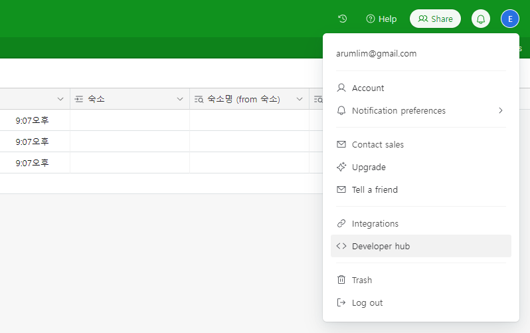Select the first row's 9:07오후 cell
530x333 pixels.
(x=35, y=120)
